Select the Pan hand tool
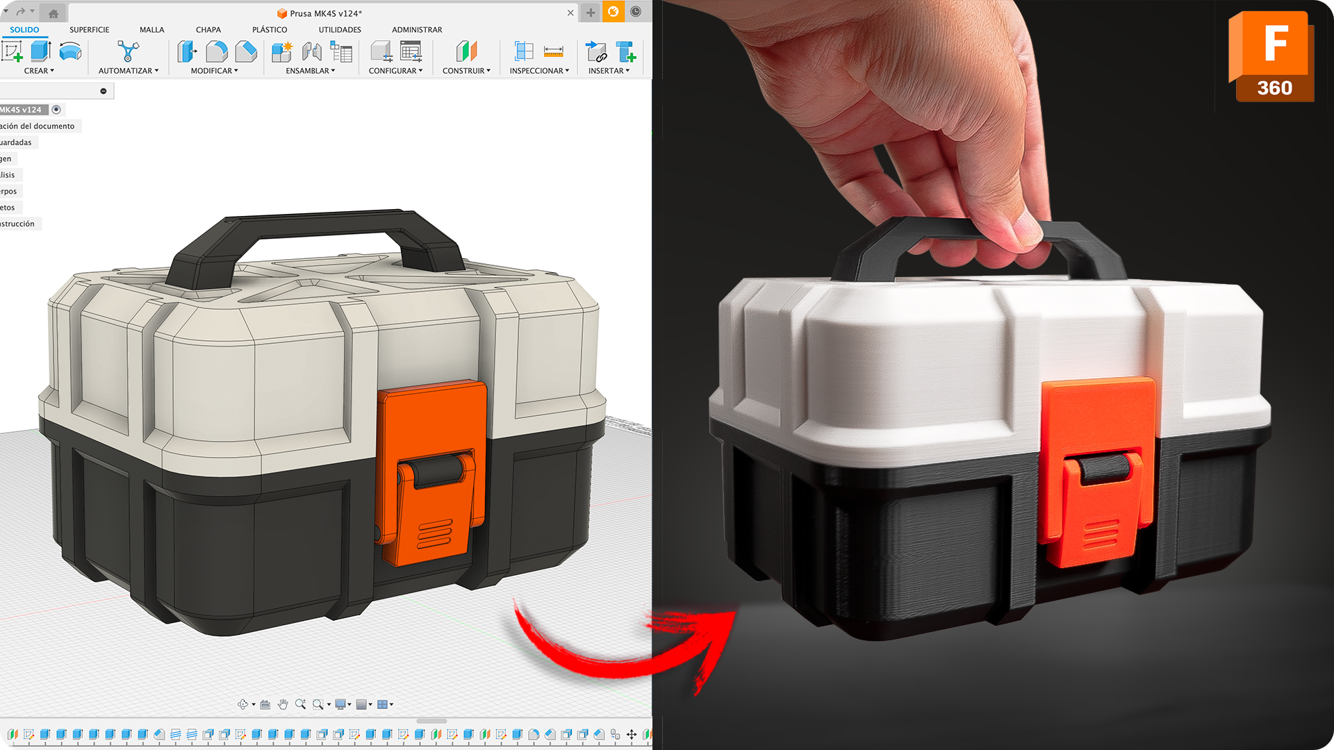The width and height of the screenshot is (1334, 750). (283, 704)
